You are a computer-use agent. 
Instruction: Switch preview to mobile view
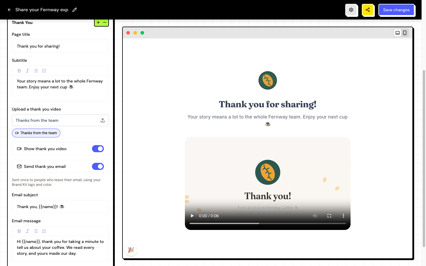pos(405,33)
